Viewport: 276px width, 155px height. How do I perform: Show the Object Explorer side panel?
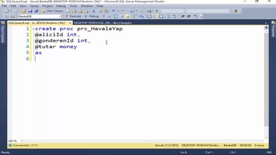pos(3,32)
